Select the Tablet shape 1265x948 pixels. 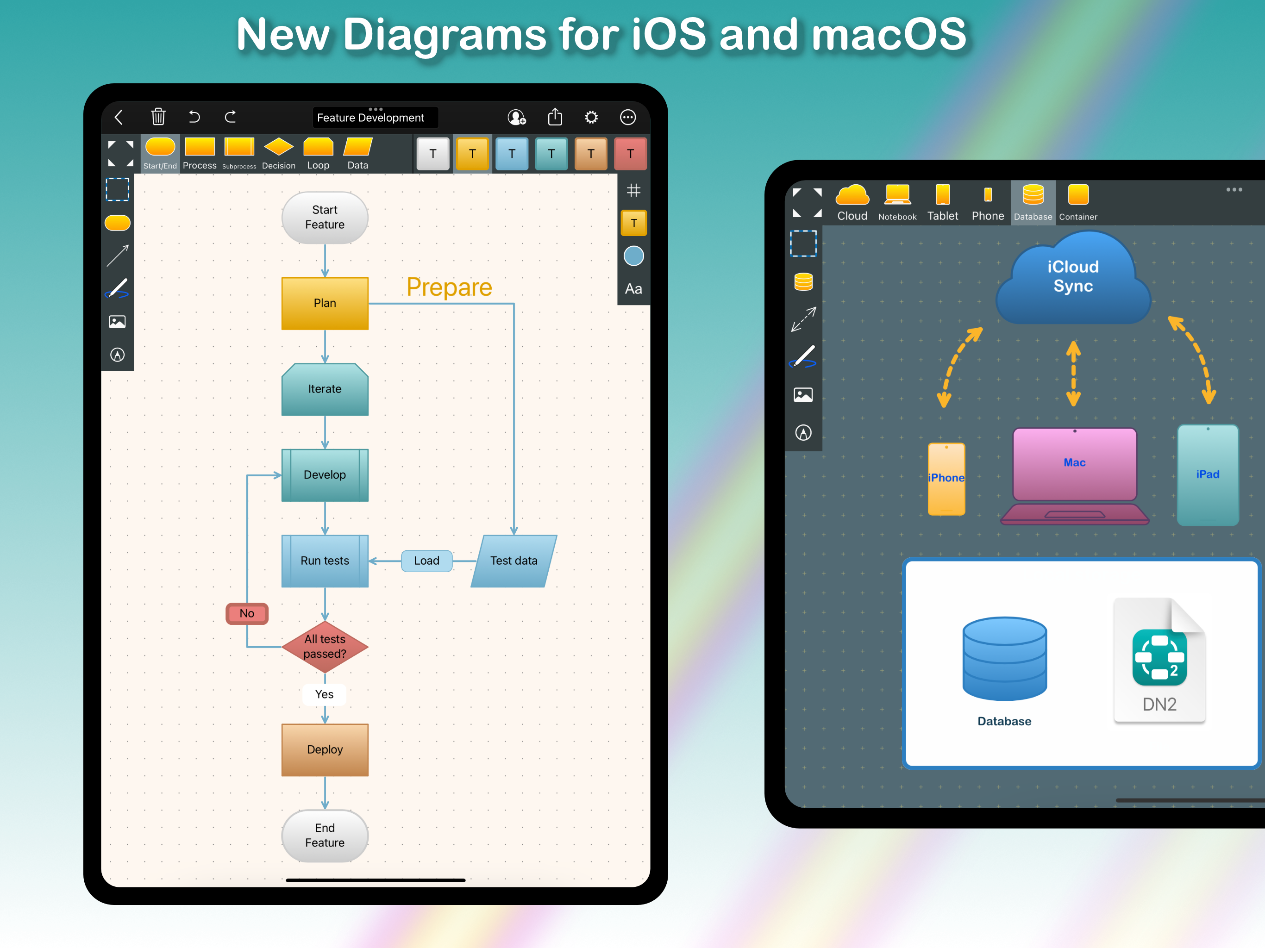tap(942, 203)
